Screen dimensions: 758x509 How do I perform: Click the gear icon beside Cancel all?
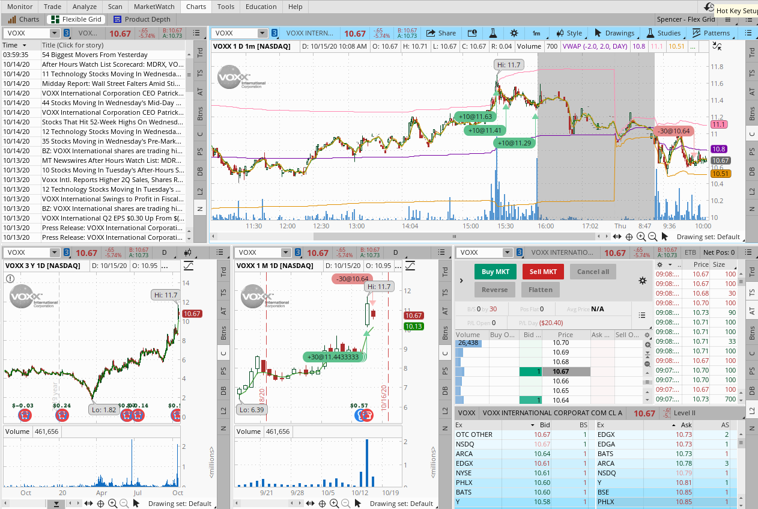pos(642,281)
